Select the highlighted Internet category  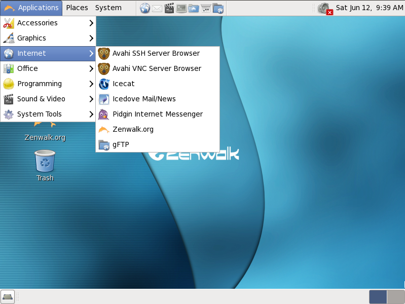click(48, 54)
